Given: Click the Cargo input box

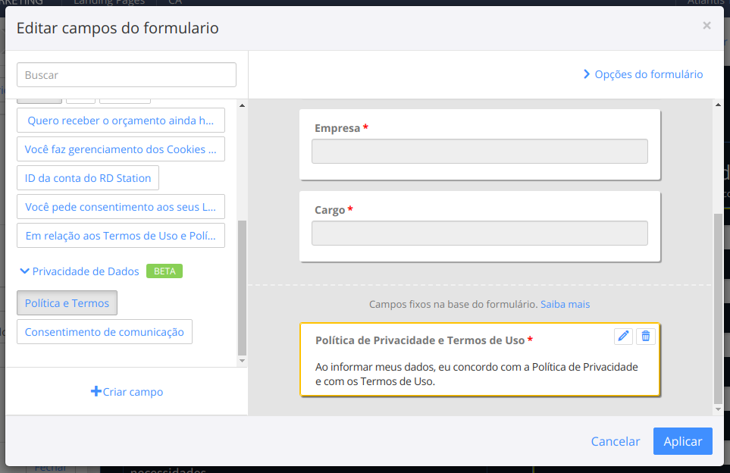Looking at the screenshot, I should click(x=479, y=233).
